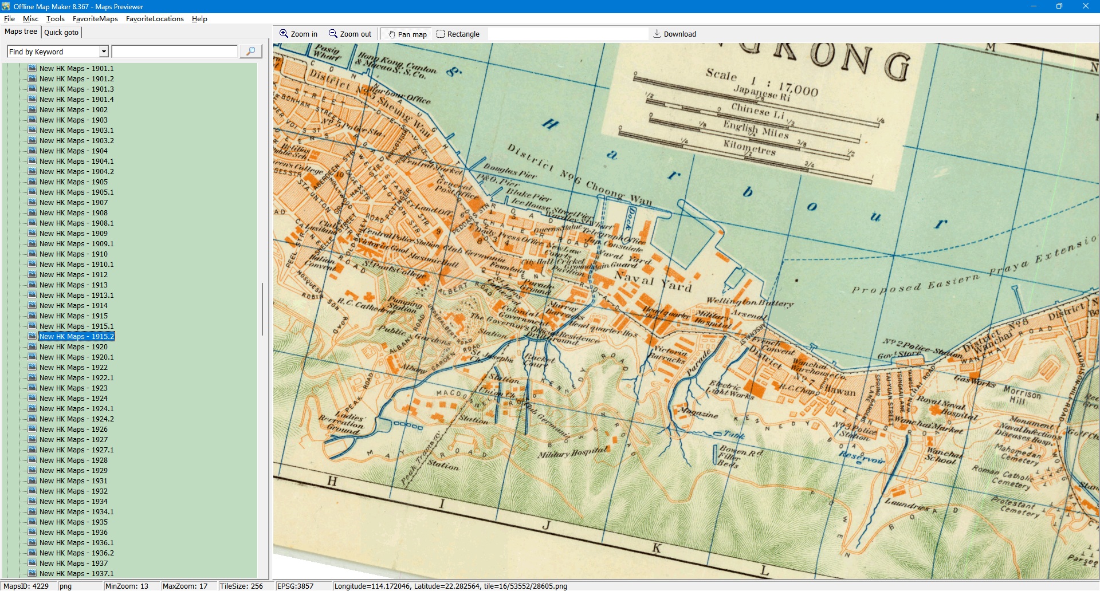Open the Find by Keyword dropdown

pyautogui.click(x=104, y=52)
